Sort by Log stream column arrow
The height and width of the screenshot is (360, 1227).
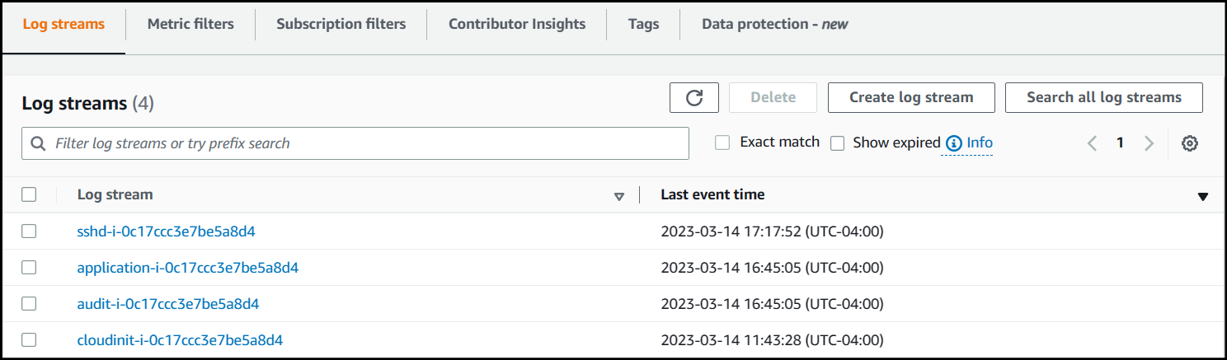click(x=619, y=196)
